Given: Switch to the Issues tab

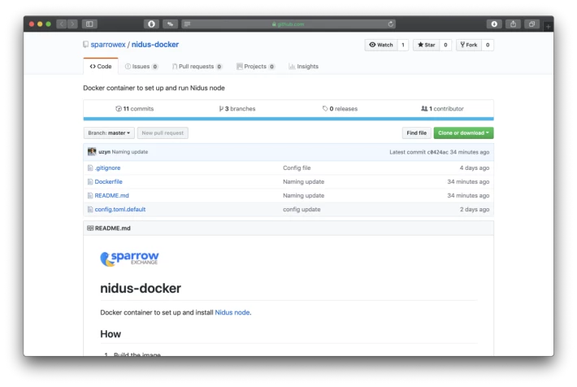Looking at the screenshot, I should coord(141,67).
